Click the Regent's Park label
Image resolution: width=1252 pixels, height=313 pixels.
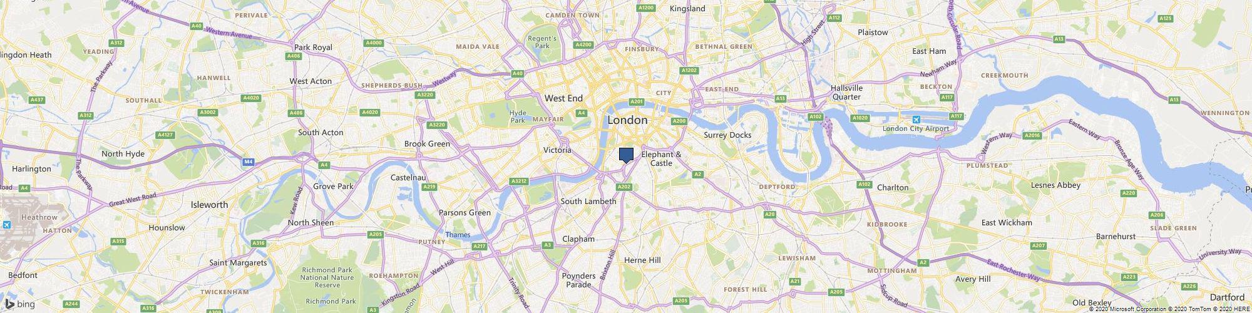542,42
